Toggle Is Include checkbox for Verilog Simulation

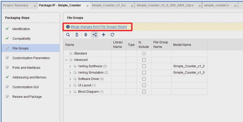(x=144, y=73)
